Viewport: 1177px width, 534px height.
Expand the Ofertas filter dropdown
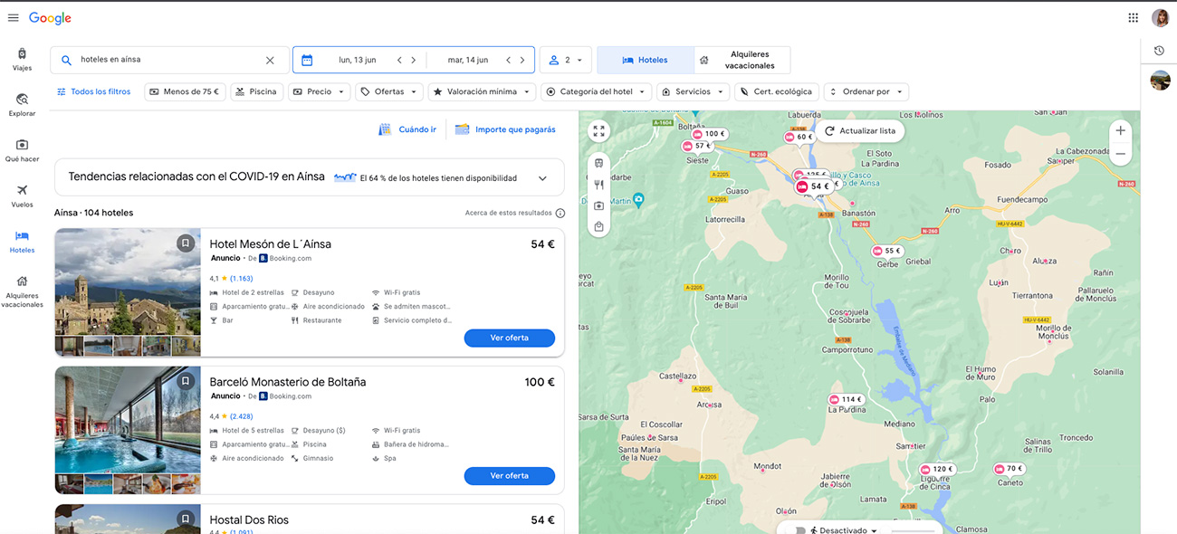point(389,91)
